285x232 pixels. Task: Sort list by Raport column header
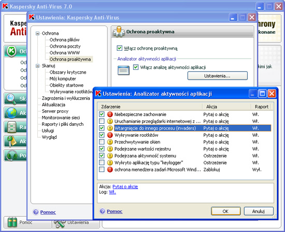[262, 107]
